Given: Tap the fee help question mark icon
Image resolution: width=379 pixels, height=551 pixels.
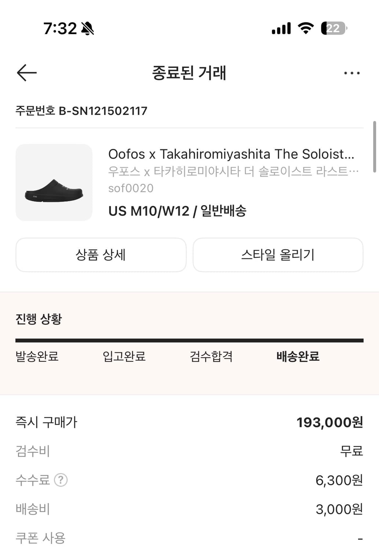Looking at the screenshot, I should pyautogui.click(x=61, y=480).
